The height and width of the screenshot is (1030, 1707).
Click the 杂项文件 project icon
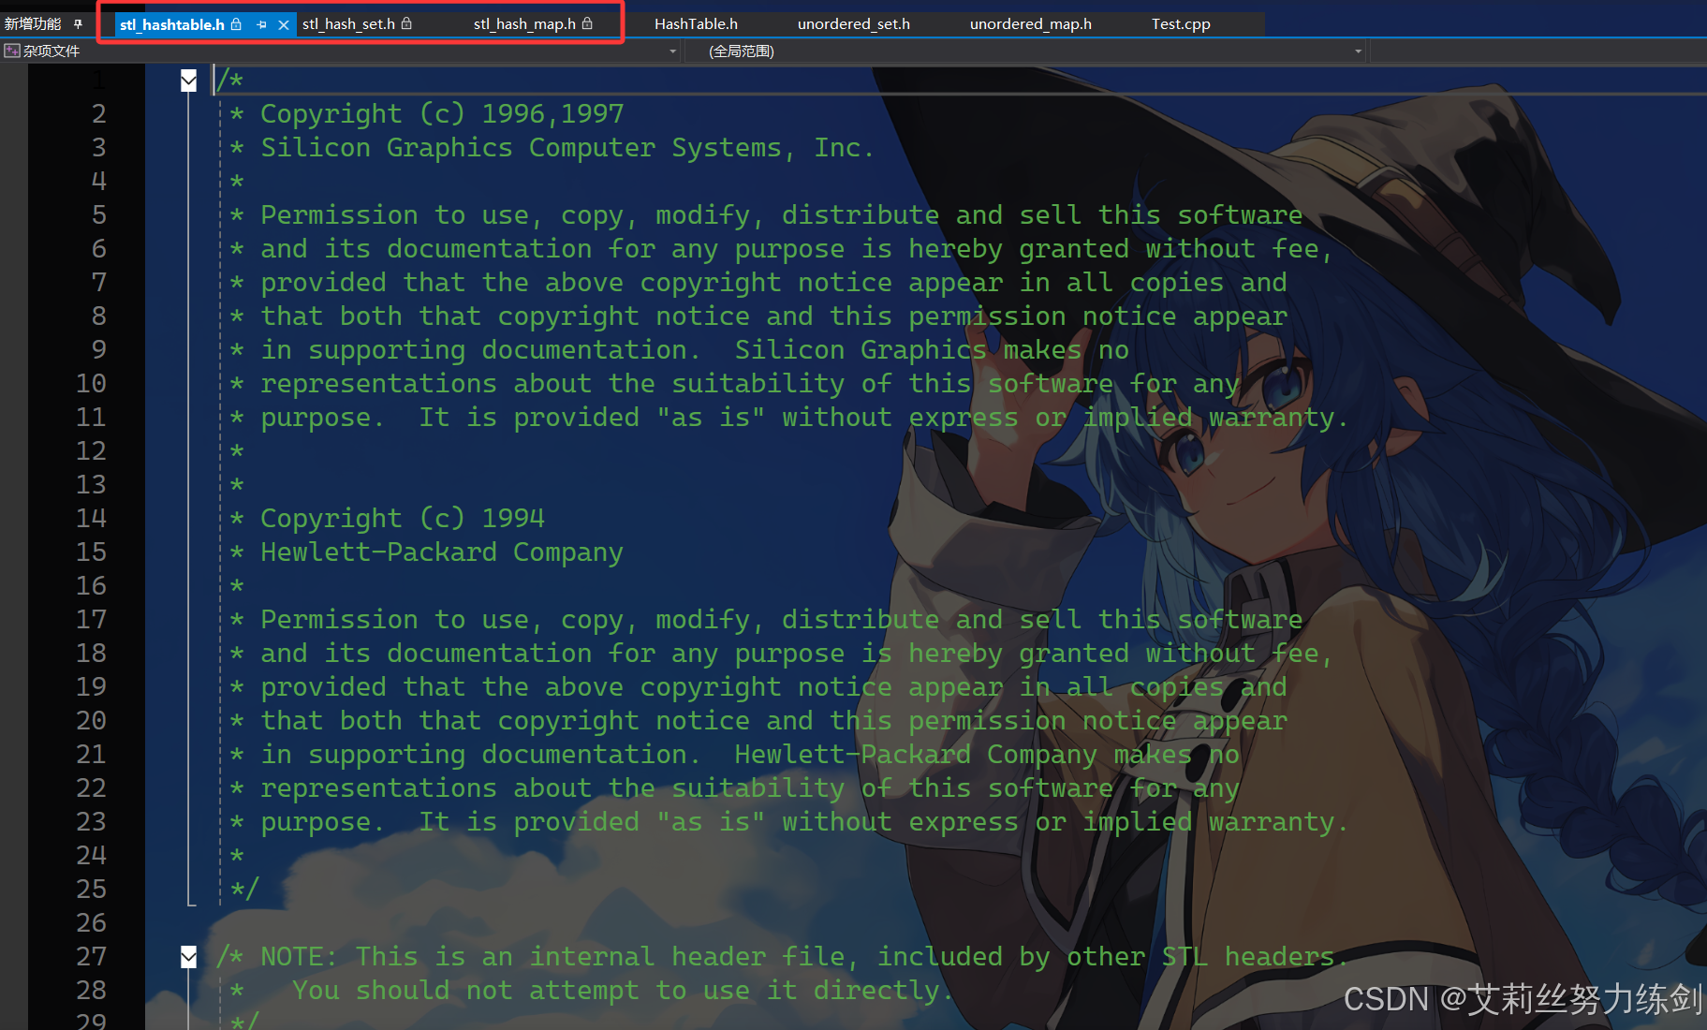pos(12,51)
